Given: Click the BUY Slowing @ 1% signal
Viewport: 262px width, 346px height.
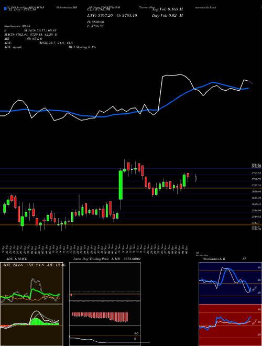Looking at the screenshot, I should click(x=82, y=47).
